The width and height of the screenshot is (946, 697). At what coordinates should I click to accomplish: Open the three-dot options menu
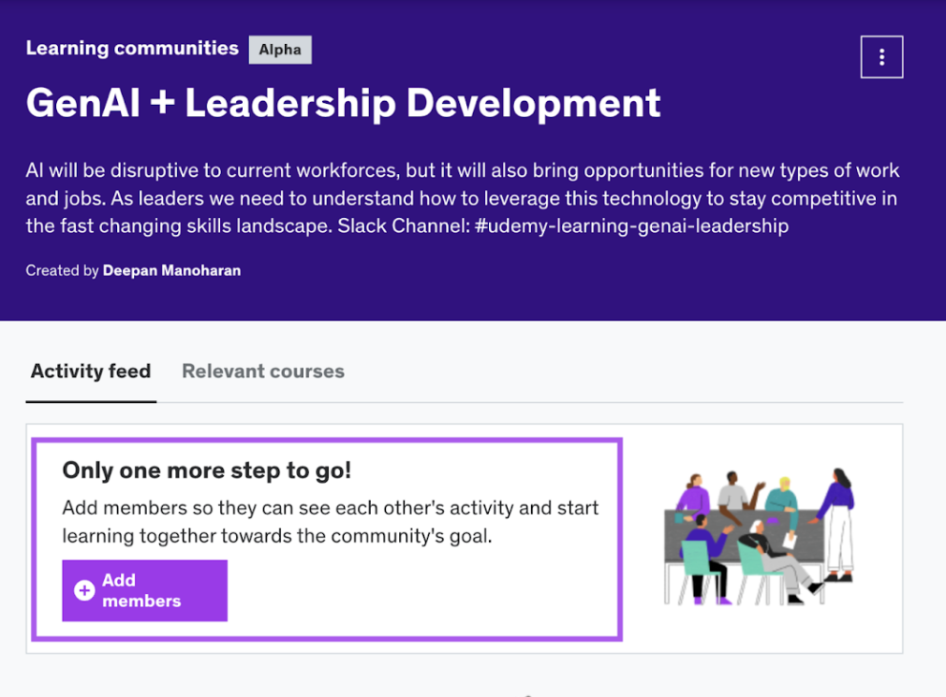point(881,57)
